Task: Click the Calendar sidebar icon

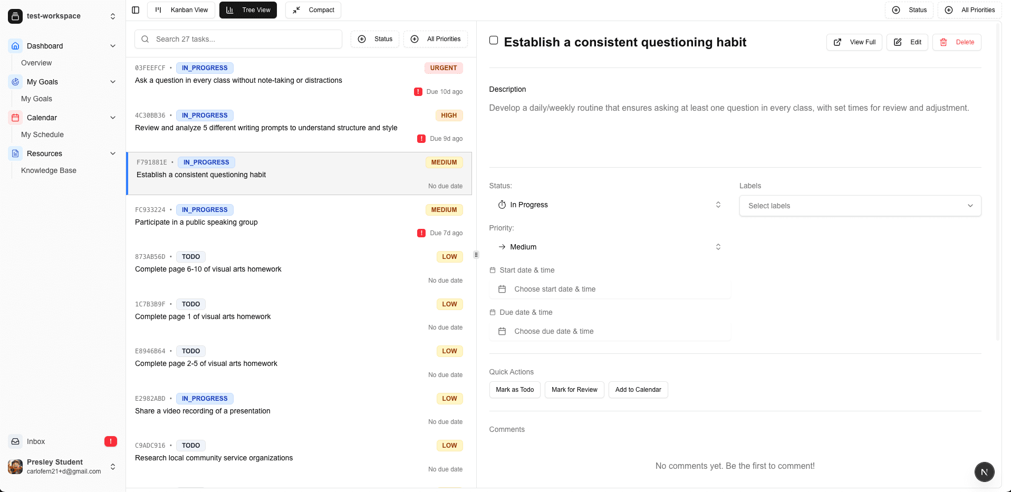Action: (16, 118)
